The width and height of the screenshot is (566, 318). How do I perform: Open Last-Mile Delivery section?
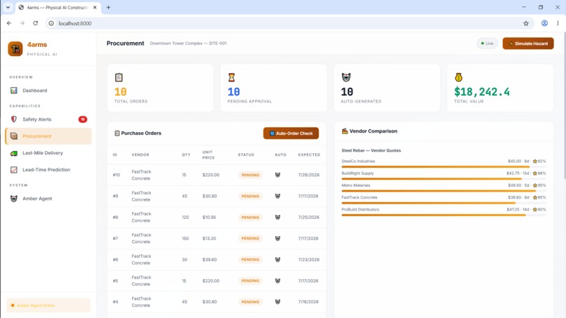(48, 153)
